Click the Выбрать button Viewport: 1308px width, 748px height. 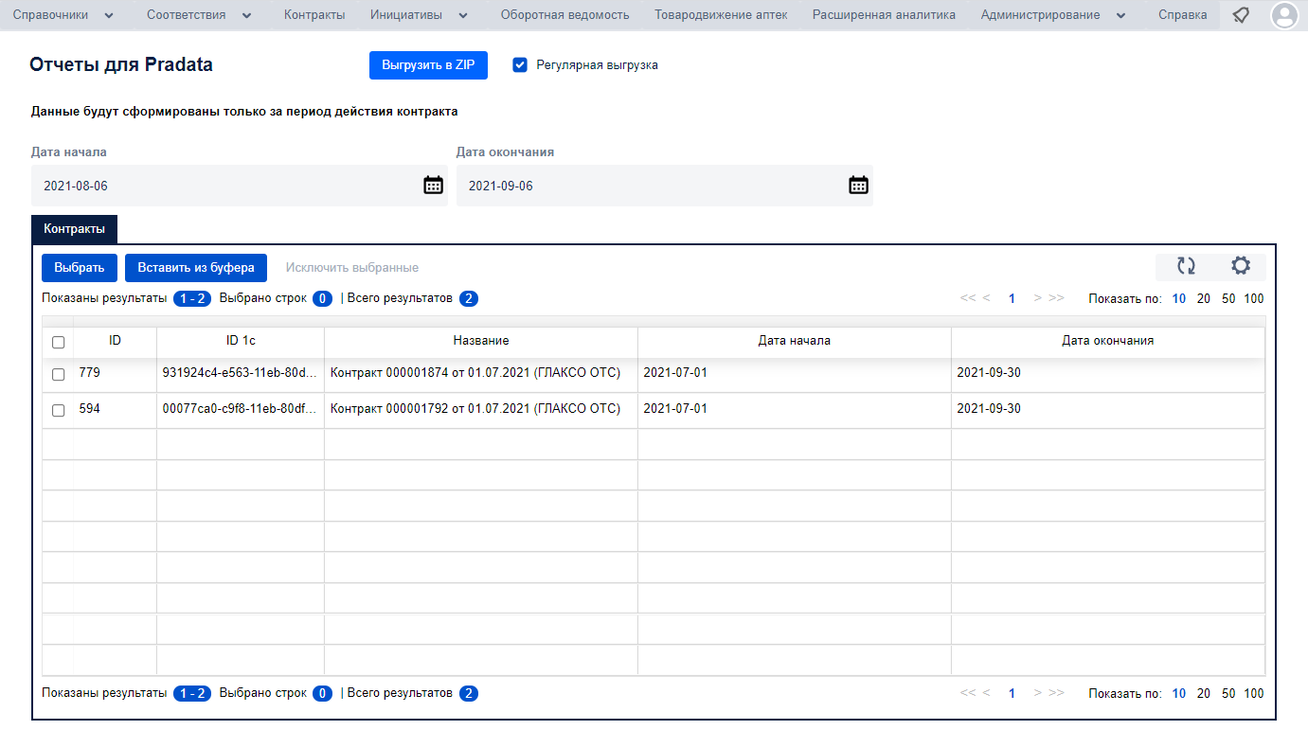tap(80, 268)
